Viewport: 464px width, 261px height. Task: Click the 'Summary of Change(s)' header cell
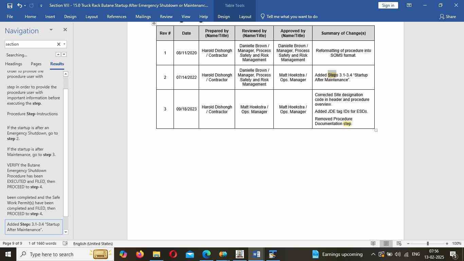click(343, 33)
